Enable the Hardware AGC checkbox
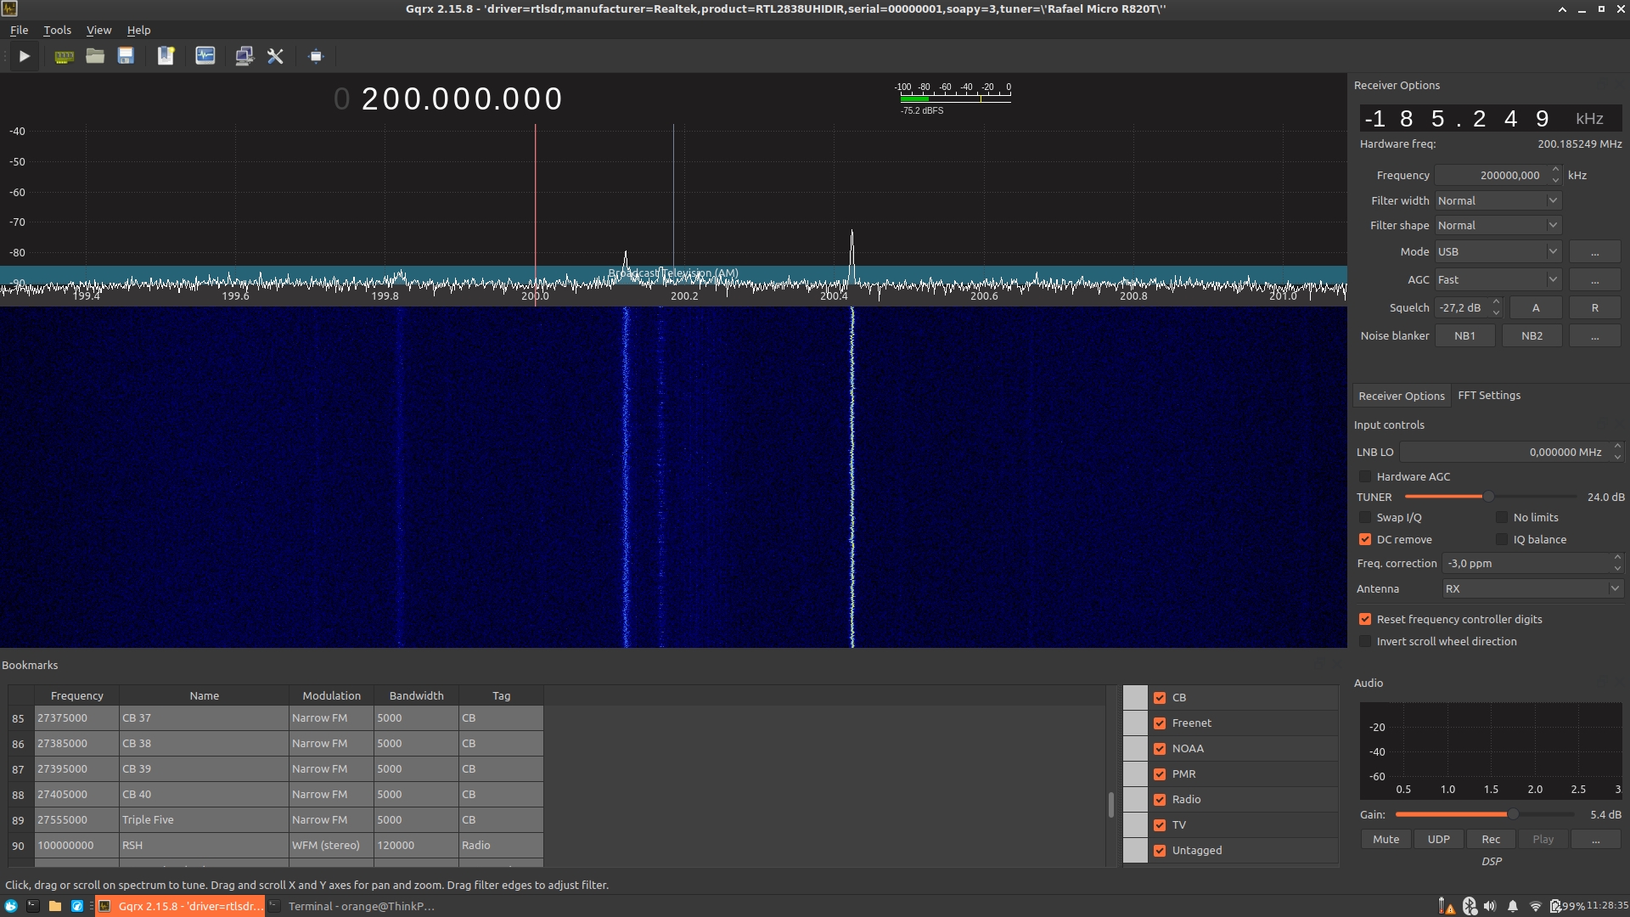Screen dimensions: 1630x917 tap(1365, 477)
